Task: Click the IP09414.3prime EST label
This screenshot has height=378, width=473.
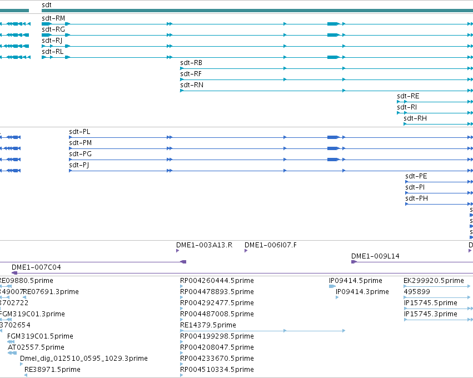Action: tap(362, 292)
